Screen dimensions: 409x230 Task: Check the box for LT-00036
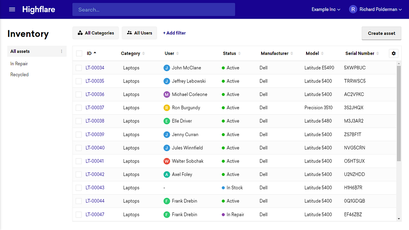(x=78, y=95)
